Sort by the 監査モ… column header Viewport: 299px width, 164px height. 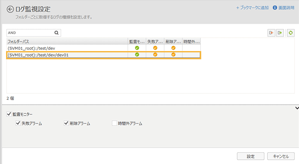point(137,42)
